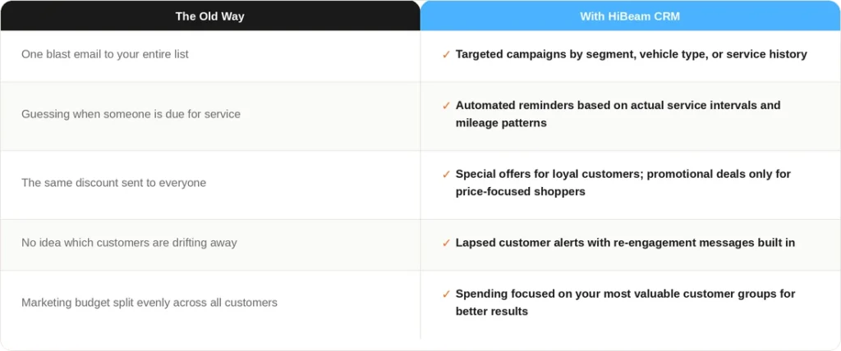Click "One blast email to your entire list"
The image size is (841, 351).
click(x=105, y=54)
